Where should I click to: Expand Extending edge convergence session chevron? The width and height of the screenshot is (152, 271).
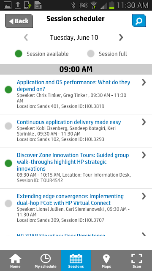point(144,196)
